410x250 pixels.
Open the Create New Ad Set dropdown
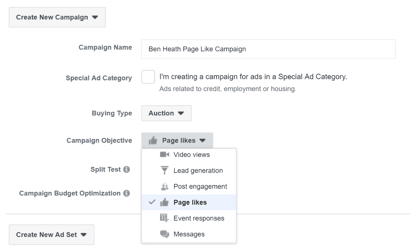tap(52, 235)
